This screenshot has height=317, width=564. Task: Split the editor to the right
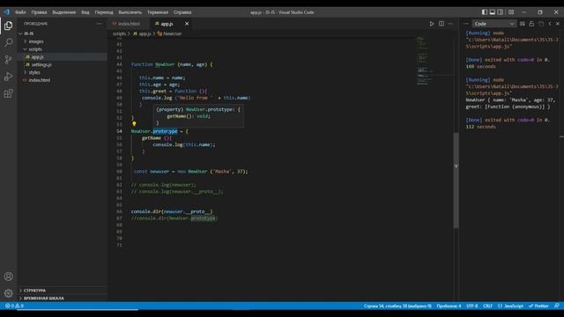[x=442, y=24]
